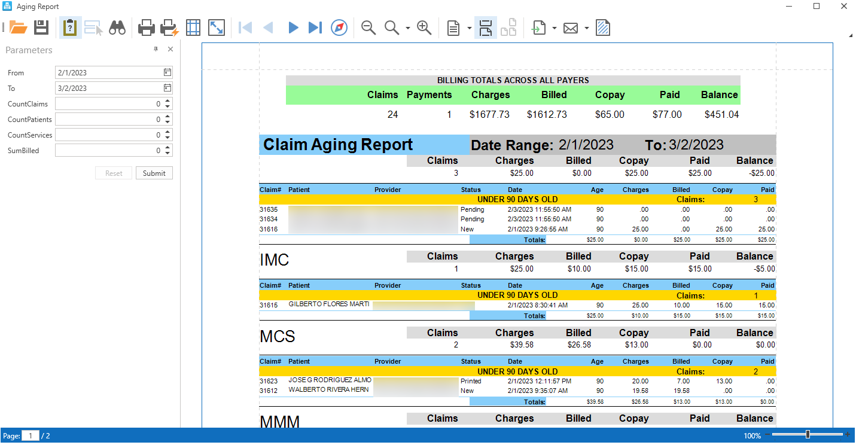The width and height of the screenshot is (856, 445).
Task: Click the Quick Print lightning icon
Action: click(170, 28)
